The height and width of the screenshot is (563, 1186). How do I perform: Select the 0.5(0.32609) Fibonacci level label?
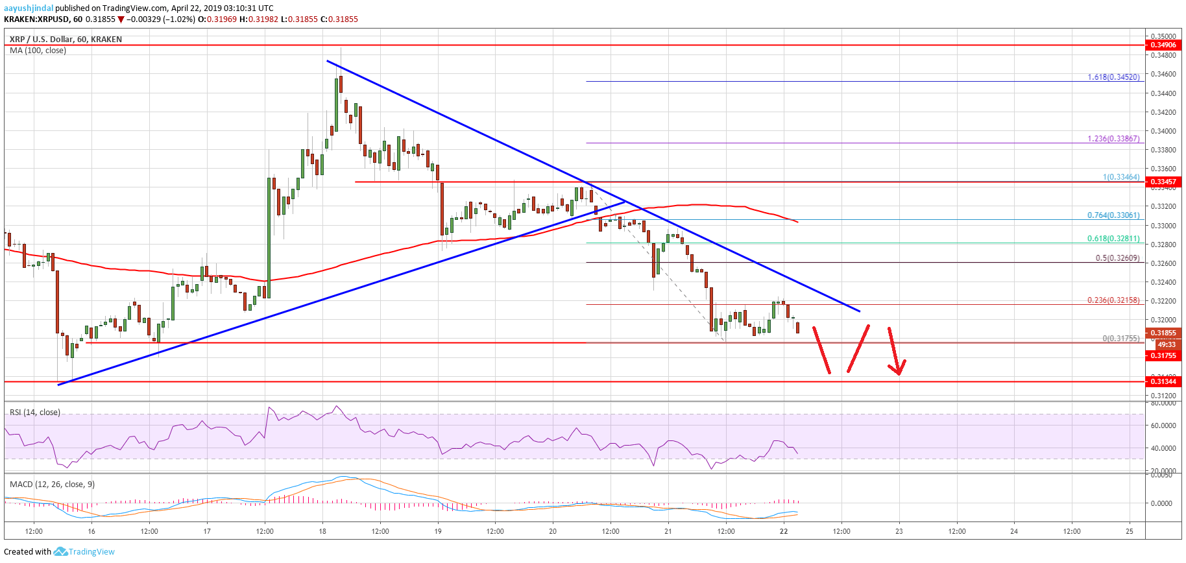coord(1117,258)
